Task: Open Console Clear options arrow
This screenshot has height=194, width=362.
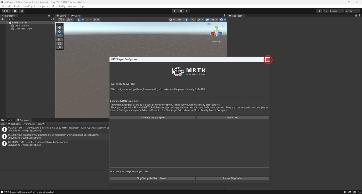Action: [9, 124]
